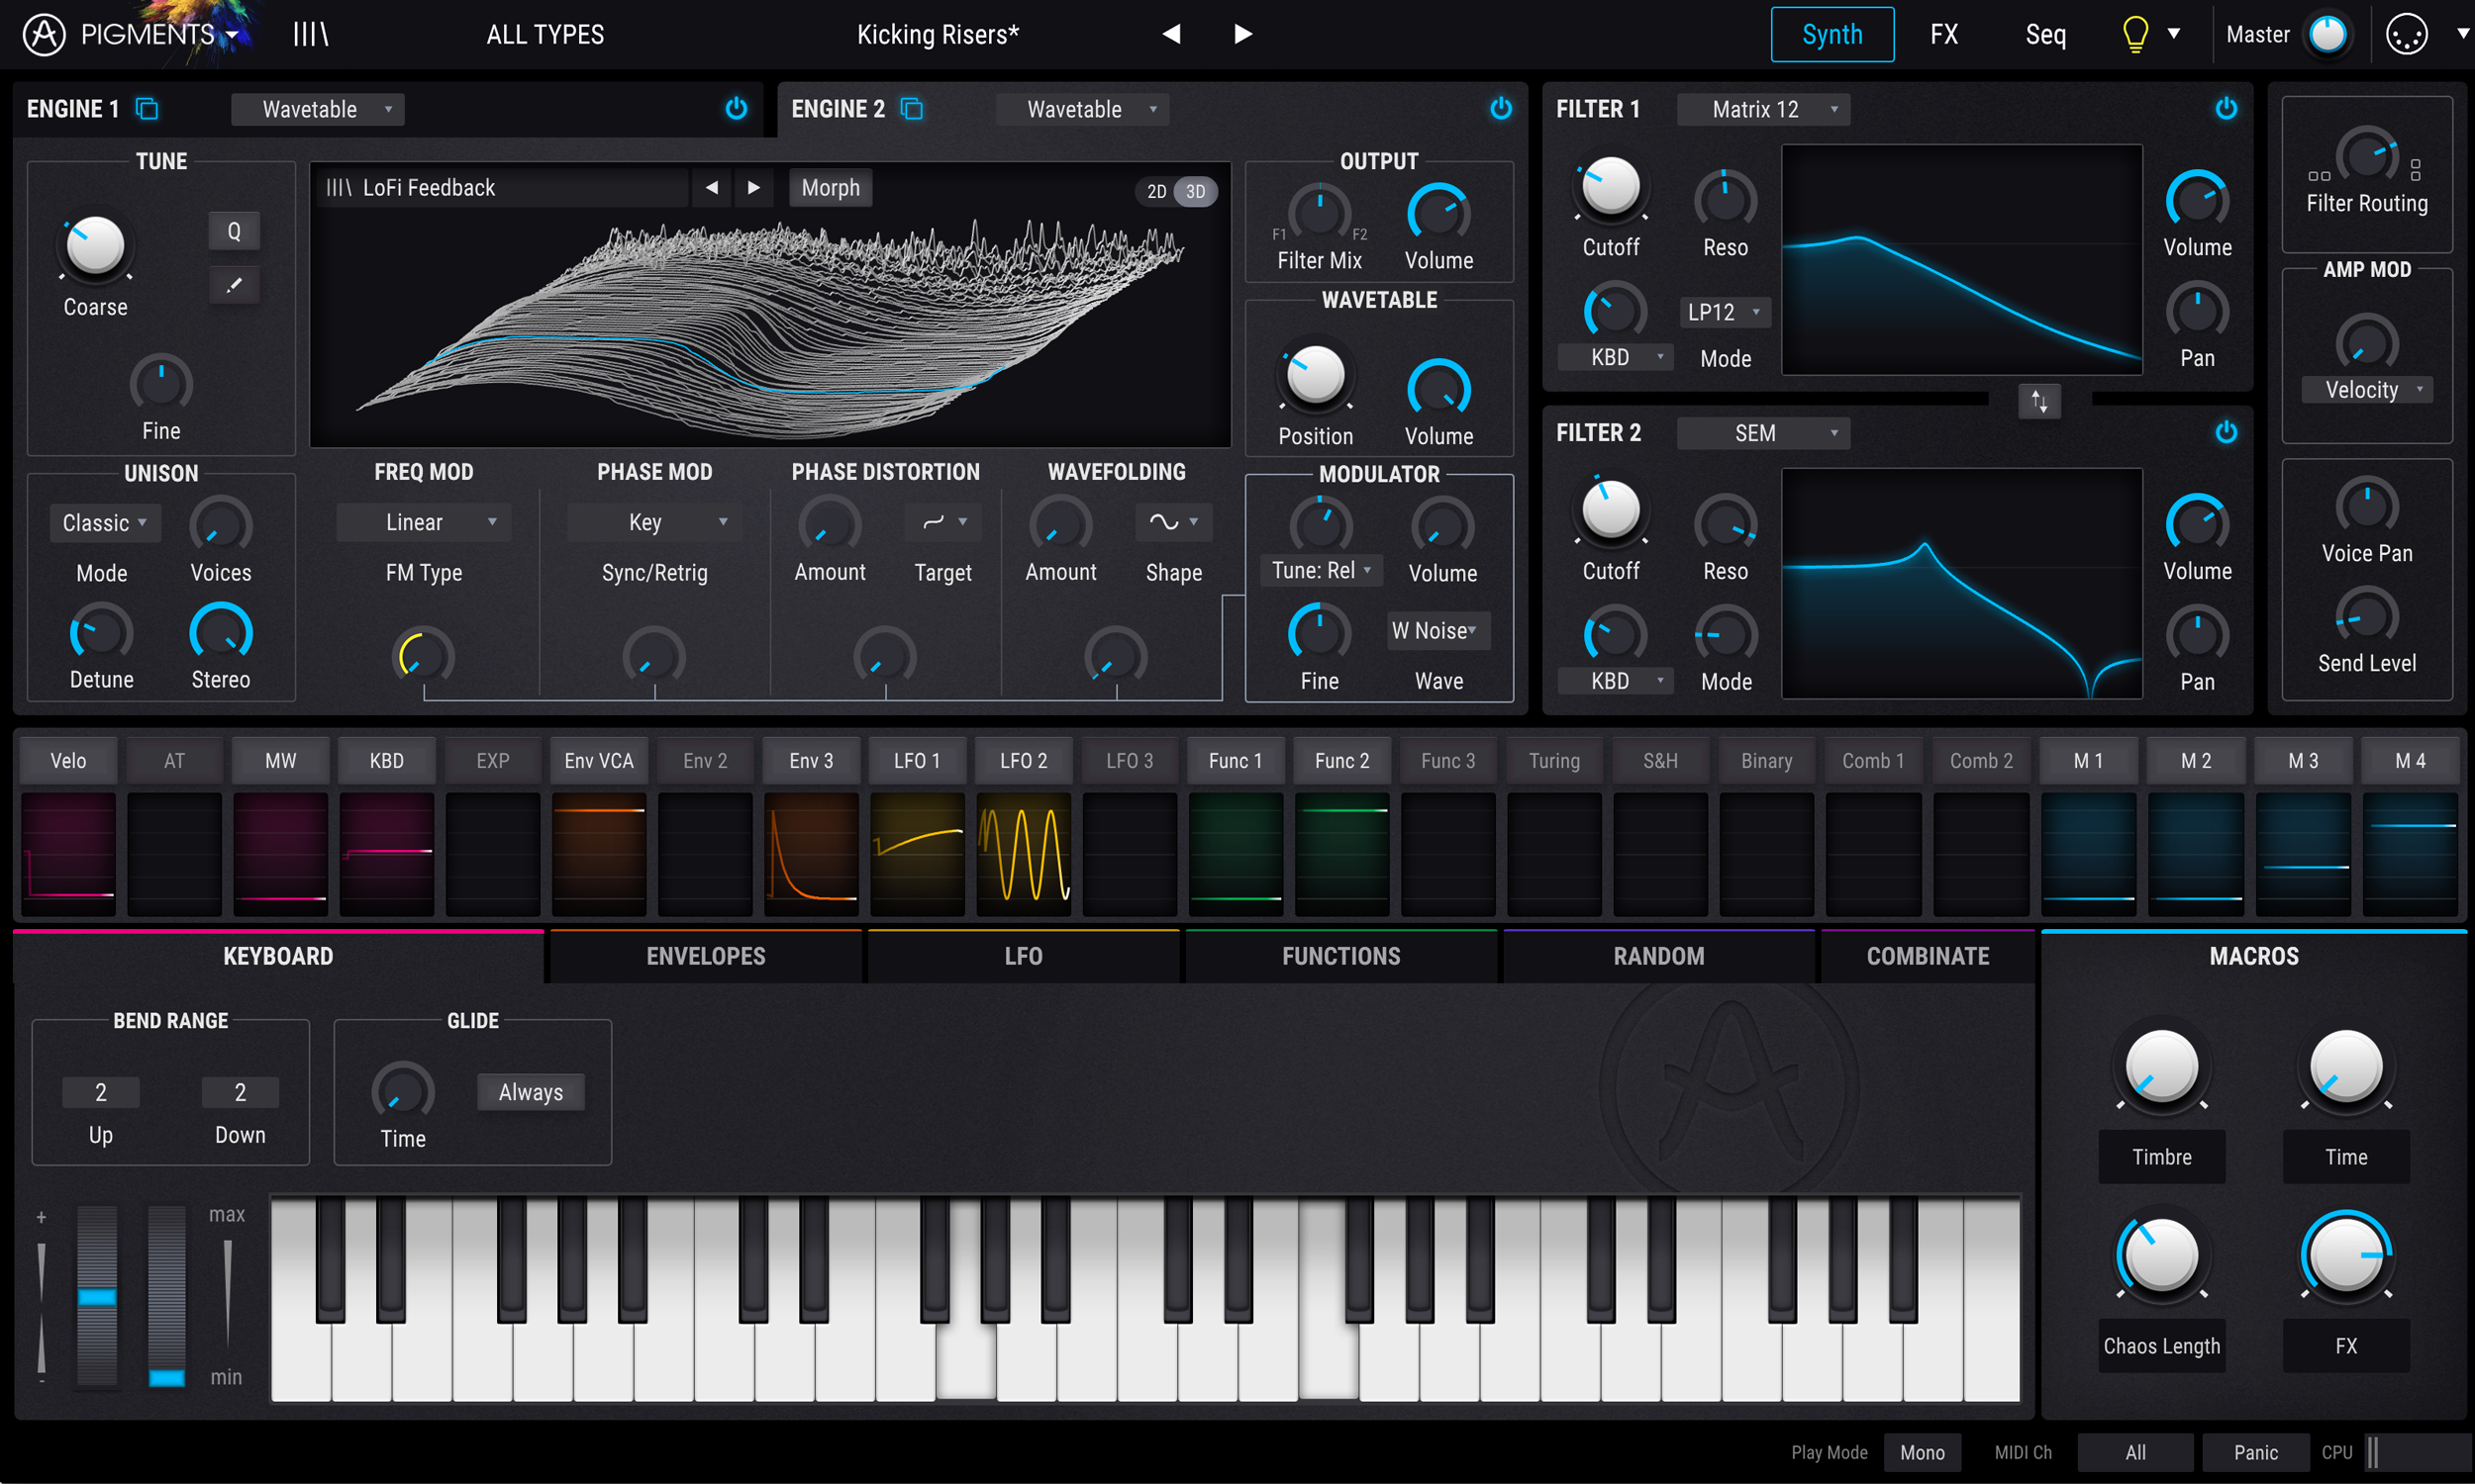Click the lightbulb sound design tips icon
The width and height of the screenshot is (2475, 1484).
pos(2133,35)
